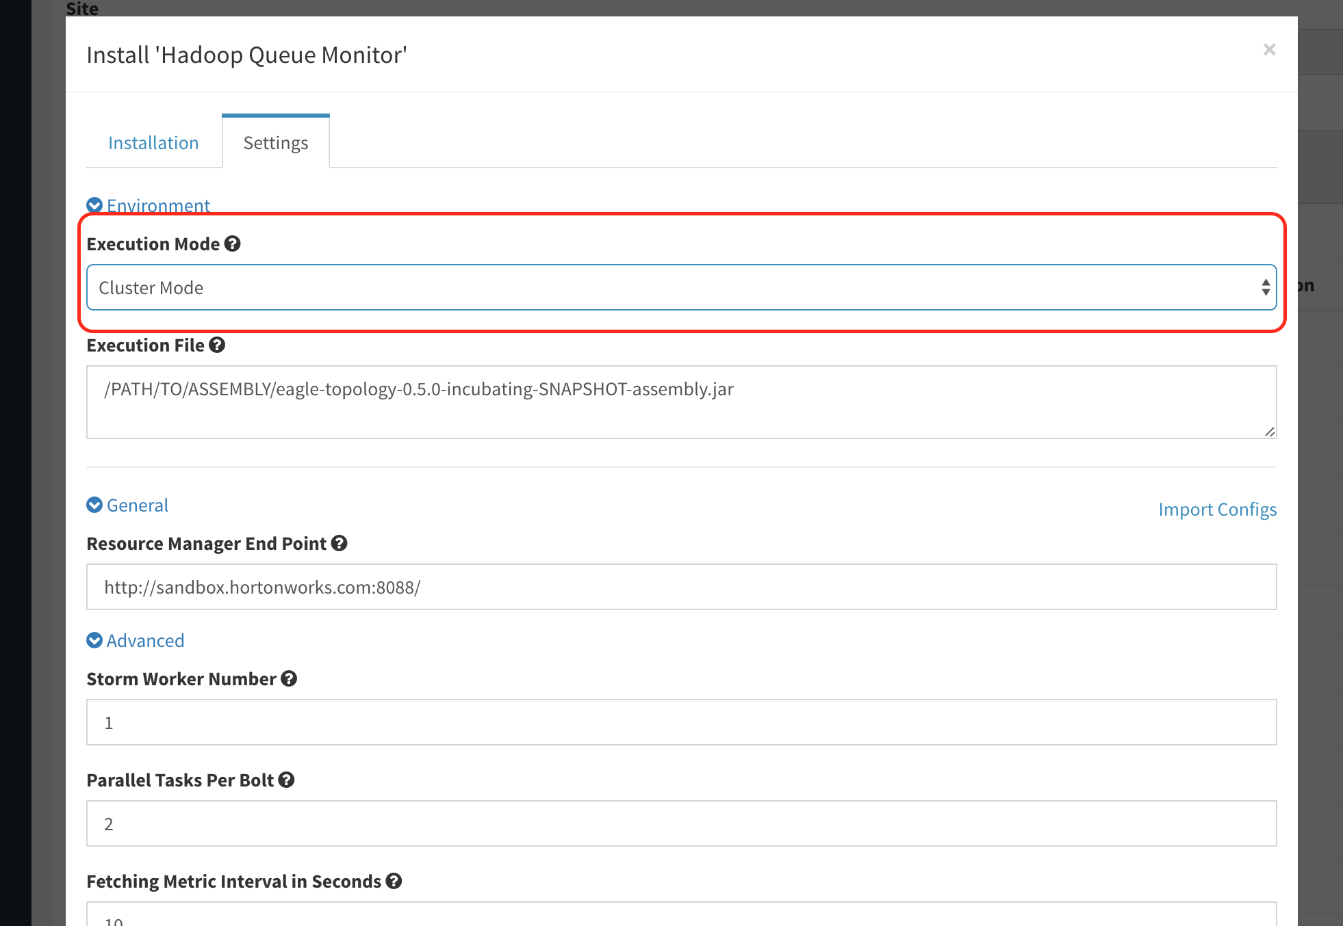The image size is (1343, 926).
Task: Switch to the Installation tab
Action: (153, 143)
